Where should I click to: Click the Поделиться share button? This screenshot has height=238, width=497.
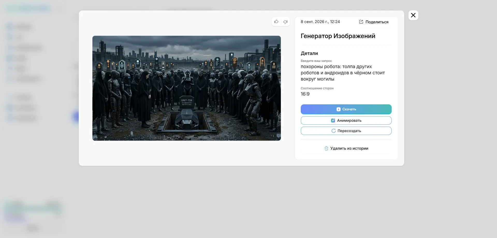point(374,22)
